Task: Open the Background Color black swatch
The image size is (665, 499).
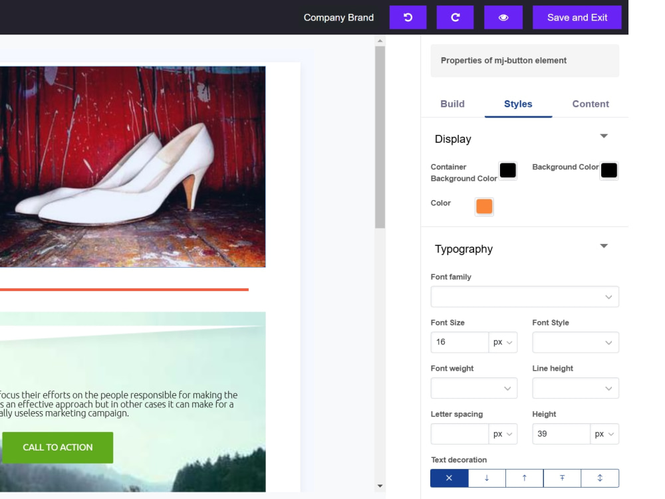Action: [609, 170]
